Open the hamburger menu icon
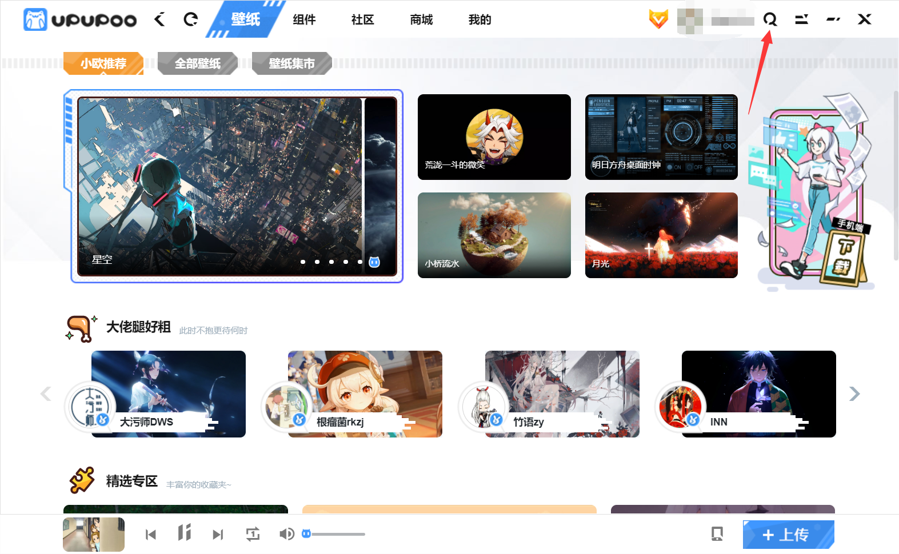The width and height of the screenshot is (899, 554). tap(801, 19)
